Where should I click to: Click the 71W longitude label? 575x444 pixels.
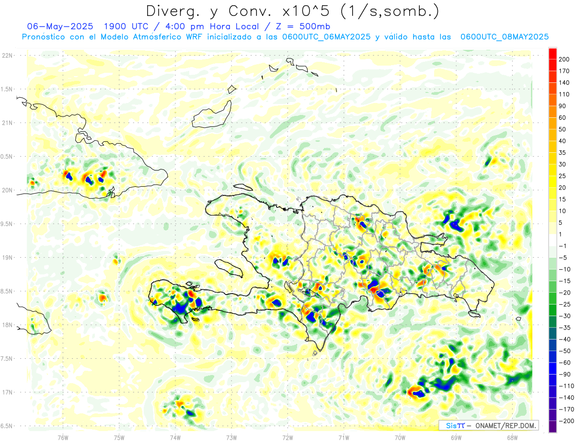[x=344, y=437]
